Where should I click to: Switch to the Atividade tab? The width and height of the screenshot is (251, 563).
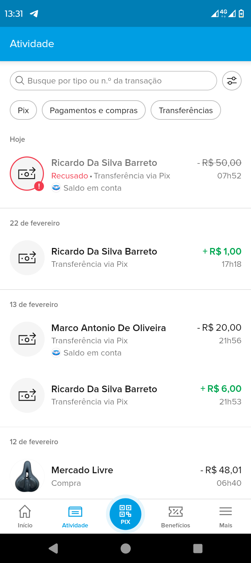(x=75, y=516)
